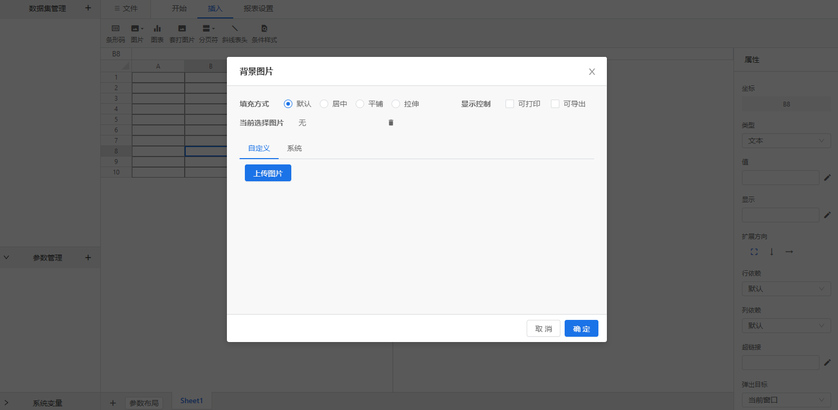Viewport: 838px width, 410px height.
Task: Set expansion direction to rightward arrow
Action: 789,252
